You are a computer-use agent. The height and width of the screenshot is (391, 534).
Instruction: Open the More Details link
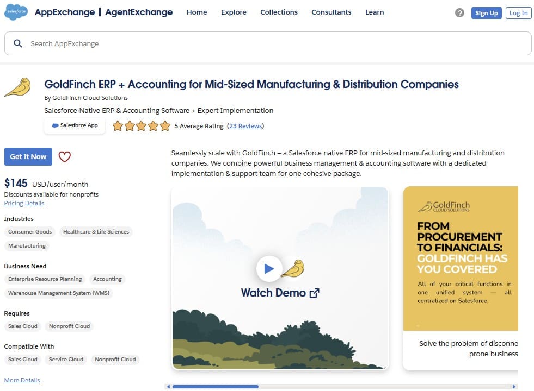coord(22,380)
